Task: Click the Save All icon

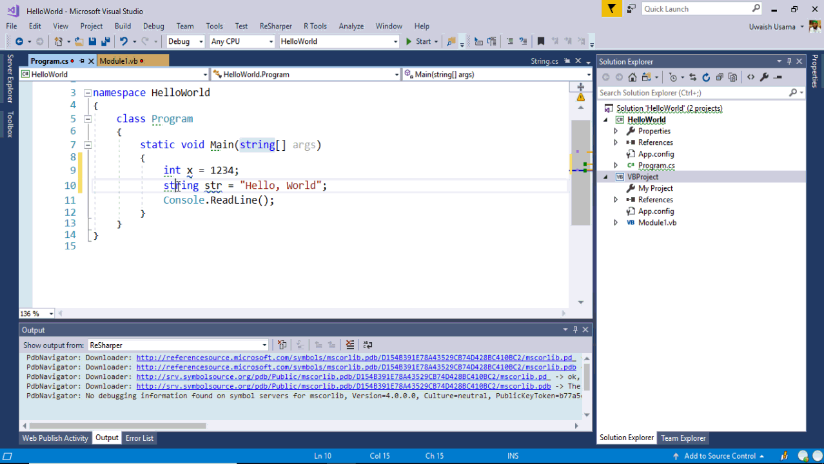Action: 106,41
